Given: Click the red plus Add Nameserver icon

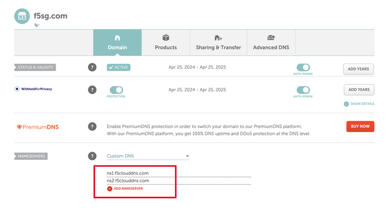Looking at the screenshot, I should 110,189.
